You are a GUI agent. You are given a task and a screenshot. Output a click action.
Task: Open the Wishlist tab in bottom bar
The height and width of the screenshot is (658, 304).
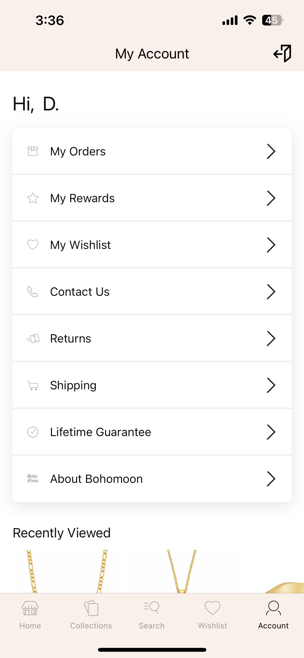click(x=213, y=615)
